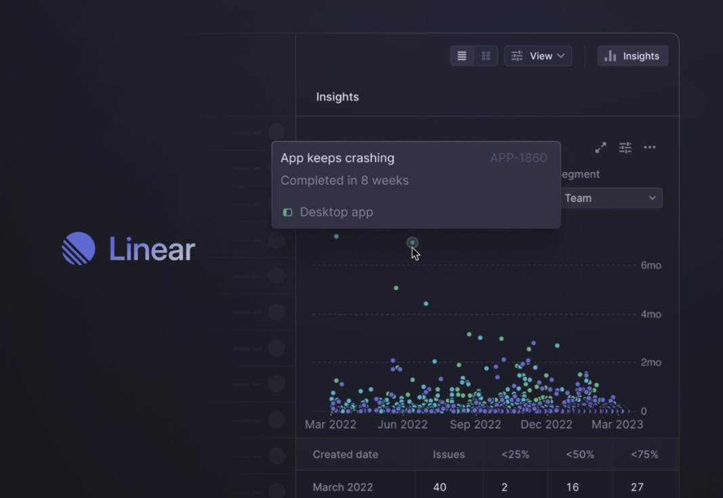Open the Team segment dropdown
723x498 pixels.
(611, 198)
